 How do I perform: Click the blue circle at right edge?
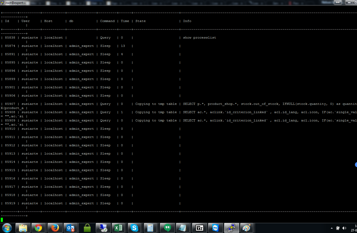pos(356,165)
